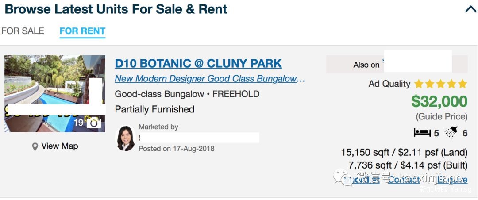Collapse the Browse Latest Units section chevron
The width and height of the screenshot is (478, 200).
pos(470,9)
